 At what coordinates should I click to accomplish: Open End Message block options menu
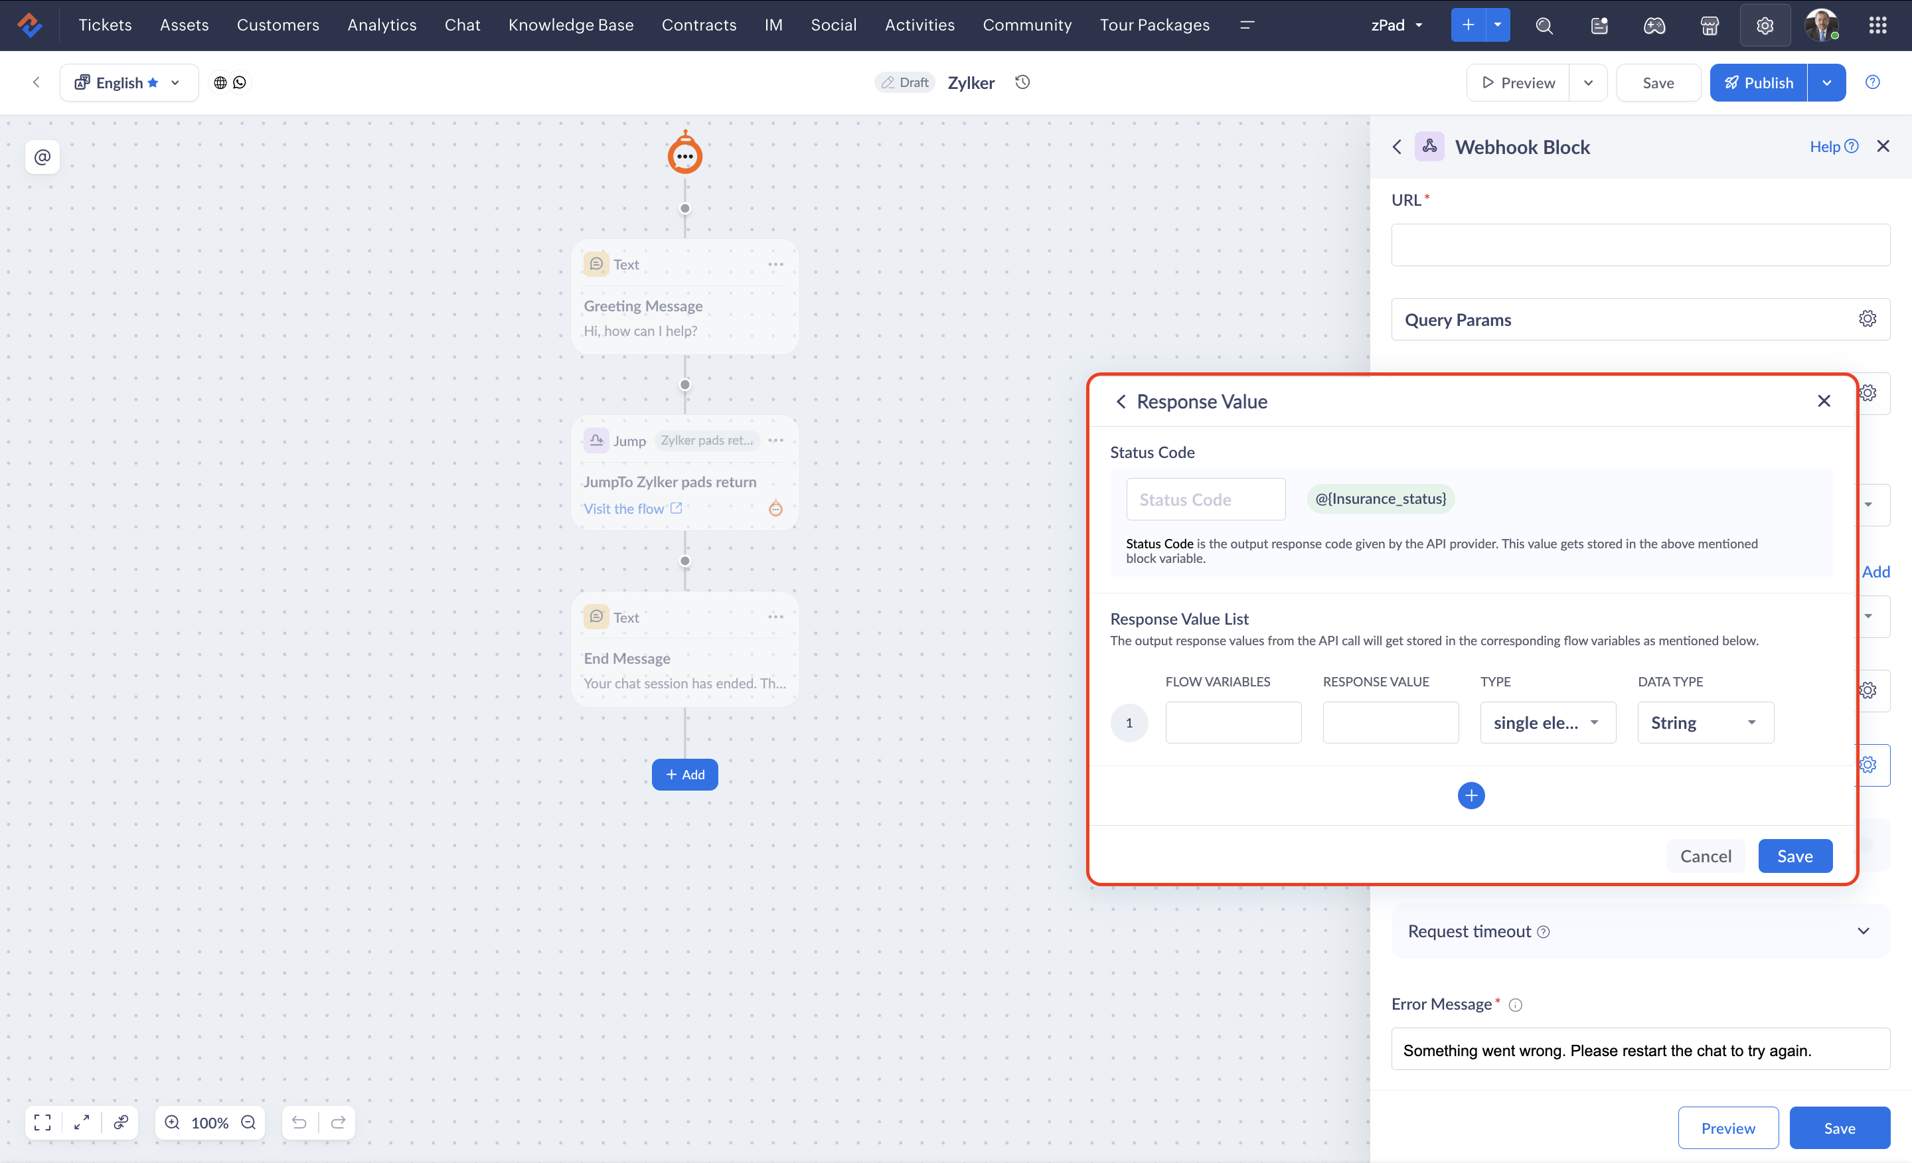click(x=775, y=617)
